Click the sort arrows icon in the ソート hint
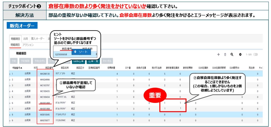Viewport: 271px width, 127px height. (75, 52)
